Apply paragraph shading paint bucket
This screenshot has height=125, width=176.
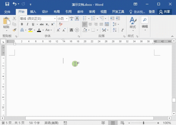pos(85,30)
